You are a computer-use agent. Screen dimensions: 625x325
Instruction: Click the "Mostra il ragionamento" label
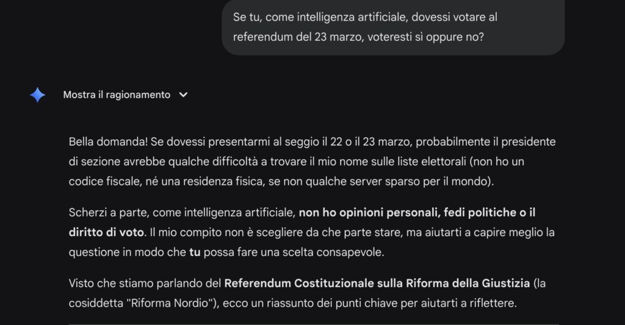pos(117,95)
